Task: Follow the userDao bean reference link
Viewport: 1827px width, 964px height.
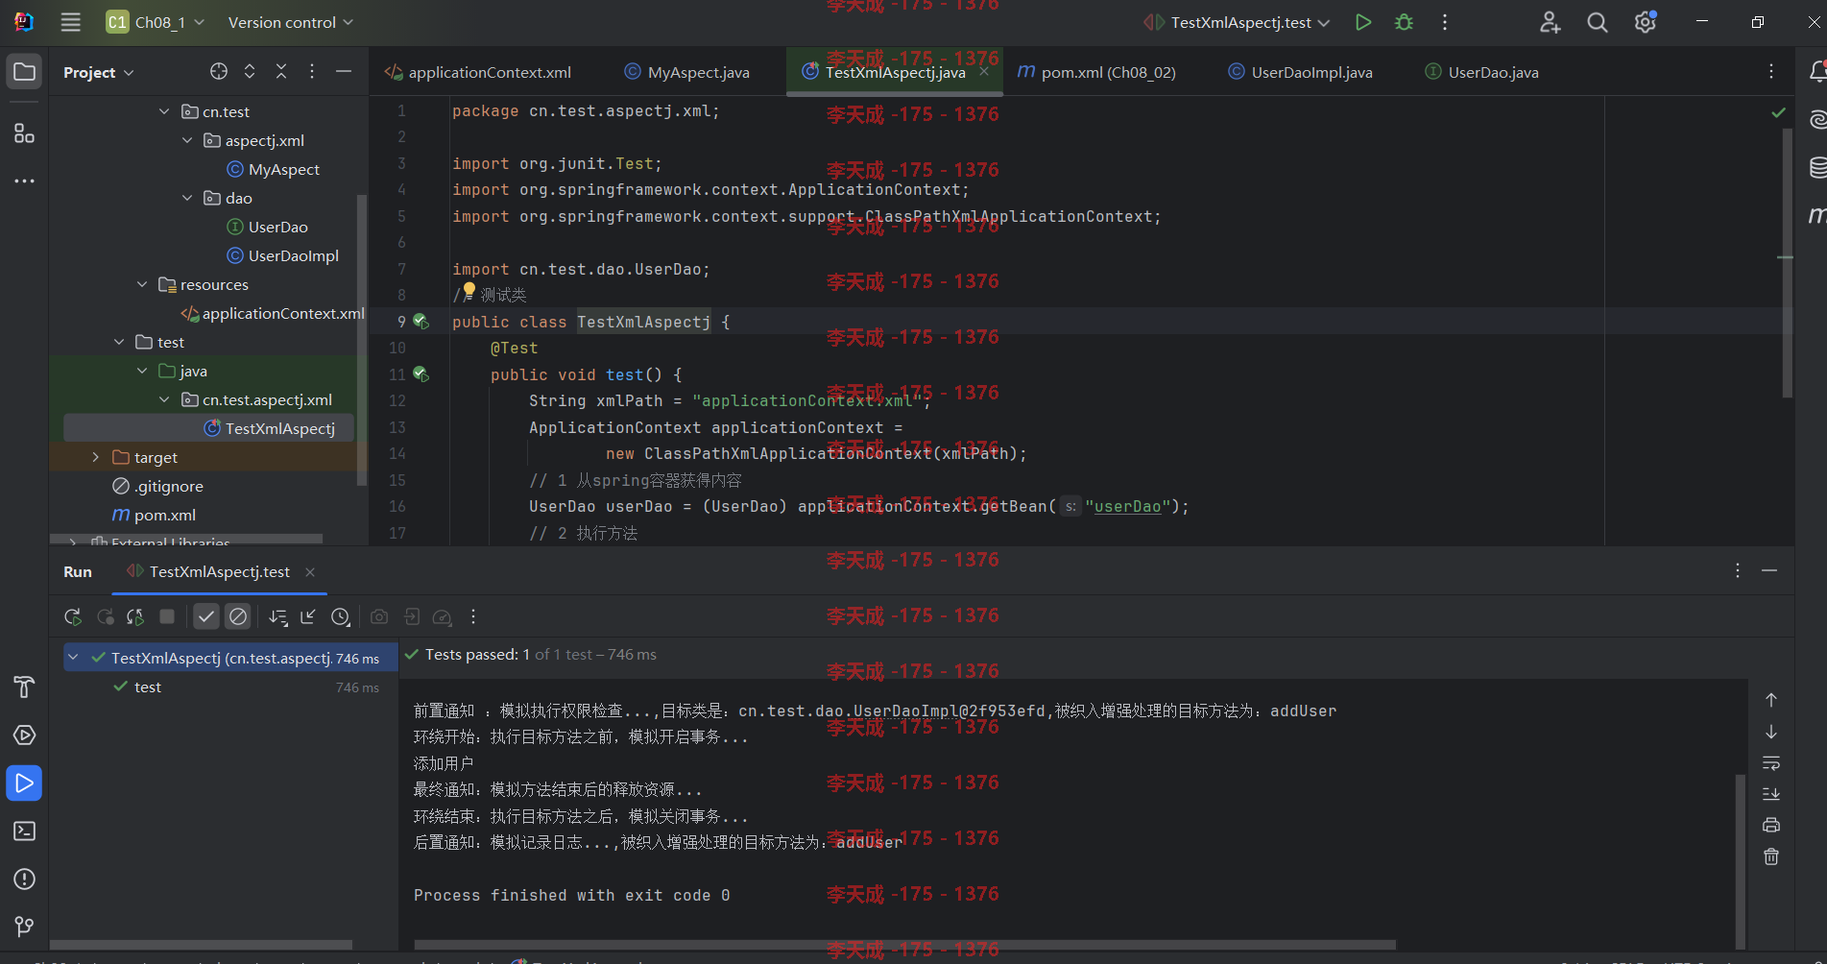Action: [x=1127, y=507]
